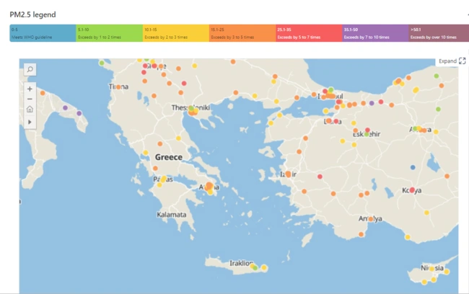Click the green marker near Iraklion
The width and height of the screenshot is (469, 294).
(255, 268)
